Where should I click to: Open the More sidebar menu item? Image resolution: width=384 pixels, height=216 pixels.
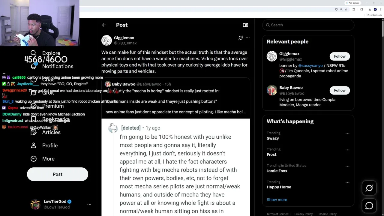48,159
